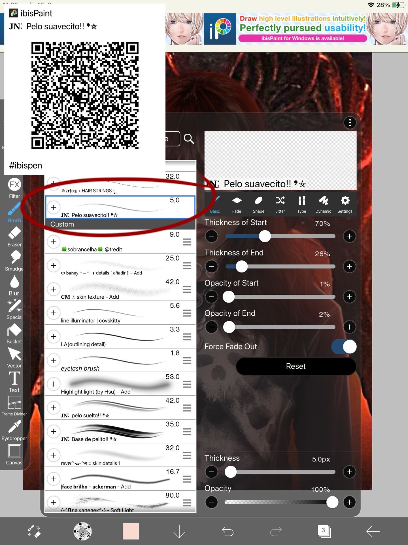Screen dimensions: 408x545
Task: Add the LA(outlining detail) brush with plus
Action: [x=54, y=337]
